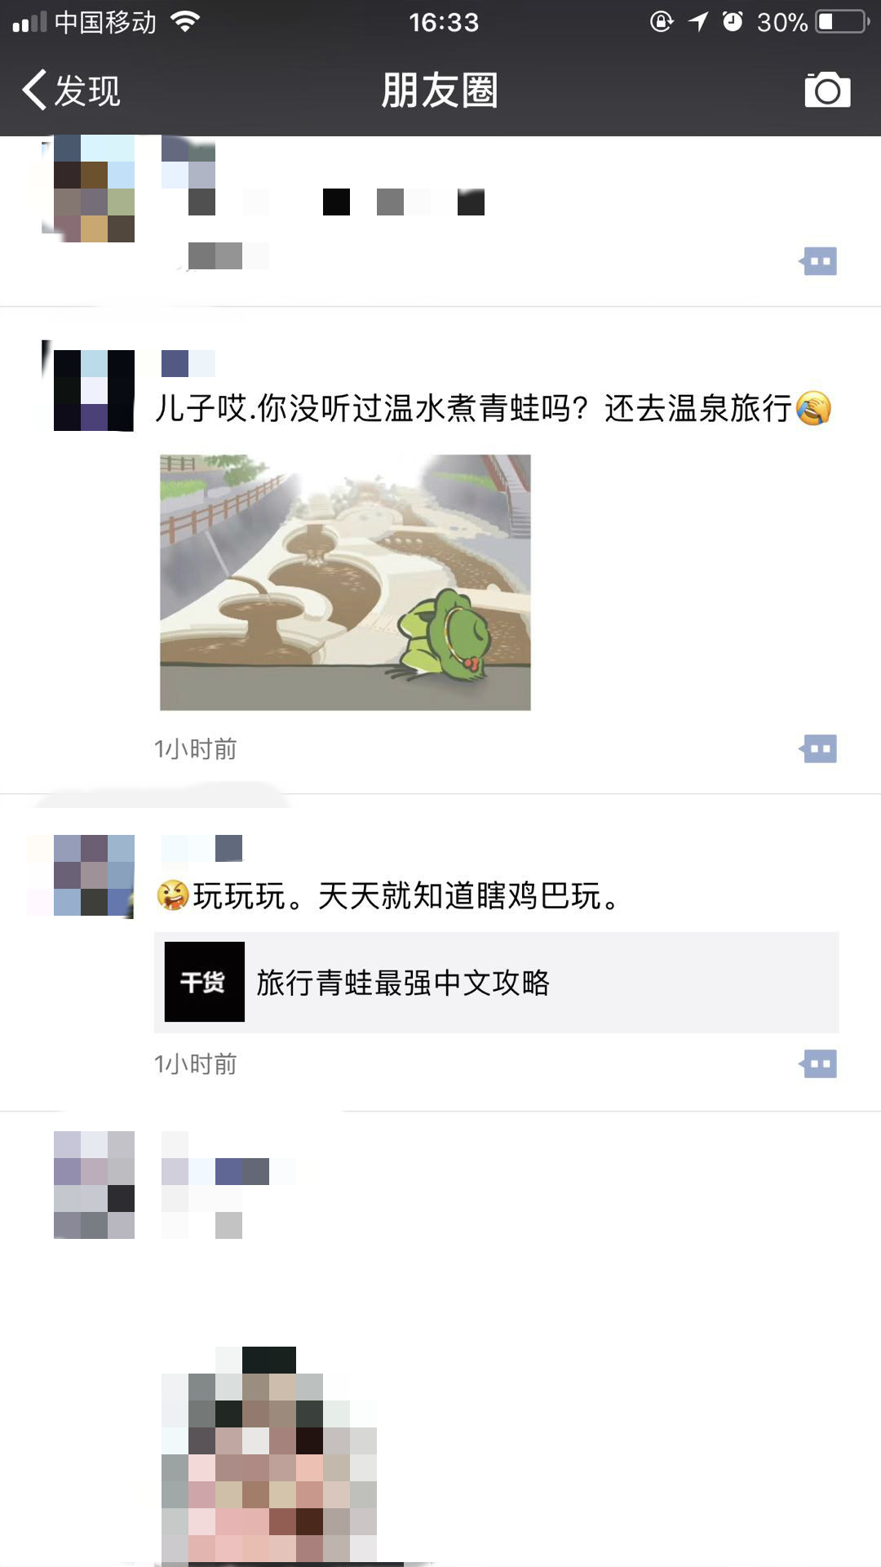Tap the avatar on the topmost post
Image resolution: width=881 pixels, height=1567 pixels.
click(94, 189)
